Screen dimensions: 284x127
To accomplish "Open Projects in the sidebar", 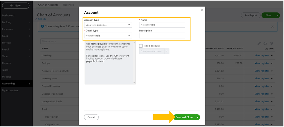I will pyautogui.click(x=6, y=43).
